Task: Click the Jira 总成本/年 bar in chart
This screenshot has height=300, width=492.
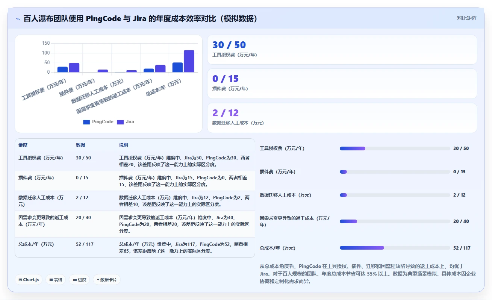Action: click(189, 61)
